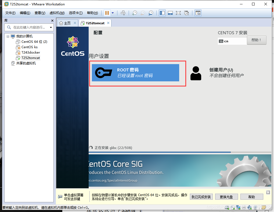The height and width of the screenshot is (212, 274).
Task: Select CentOS ks virtual machine
Action: tap(29, 47)
